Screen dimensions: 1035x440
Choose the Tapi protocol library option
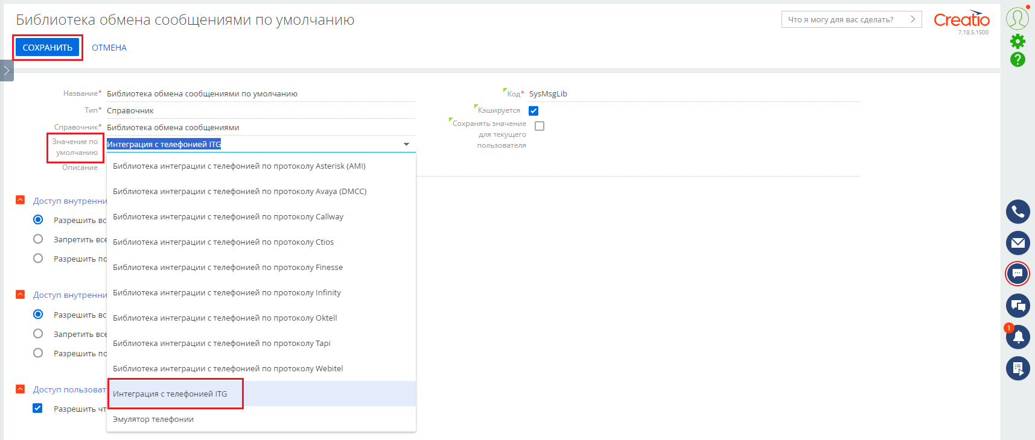point(261,343)
